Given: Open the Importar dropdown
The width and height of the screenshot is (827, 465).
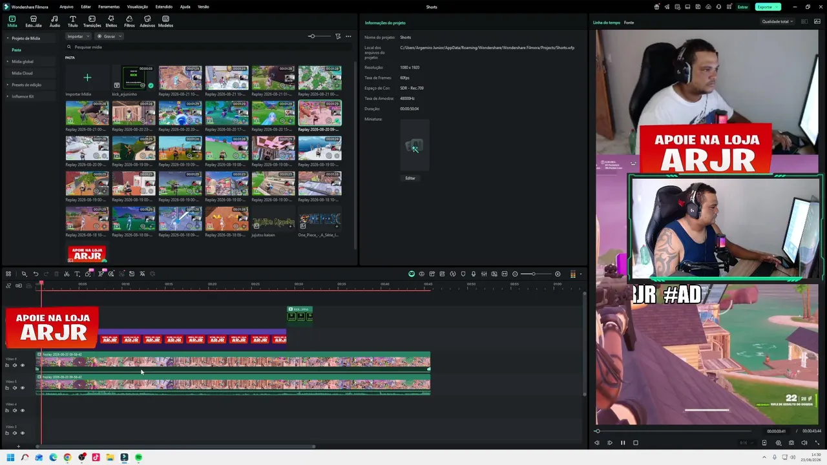Looking at the screenshot, I should tap(78, 36).
